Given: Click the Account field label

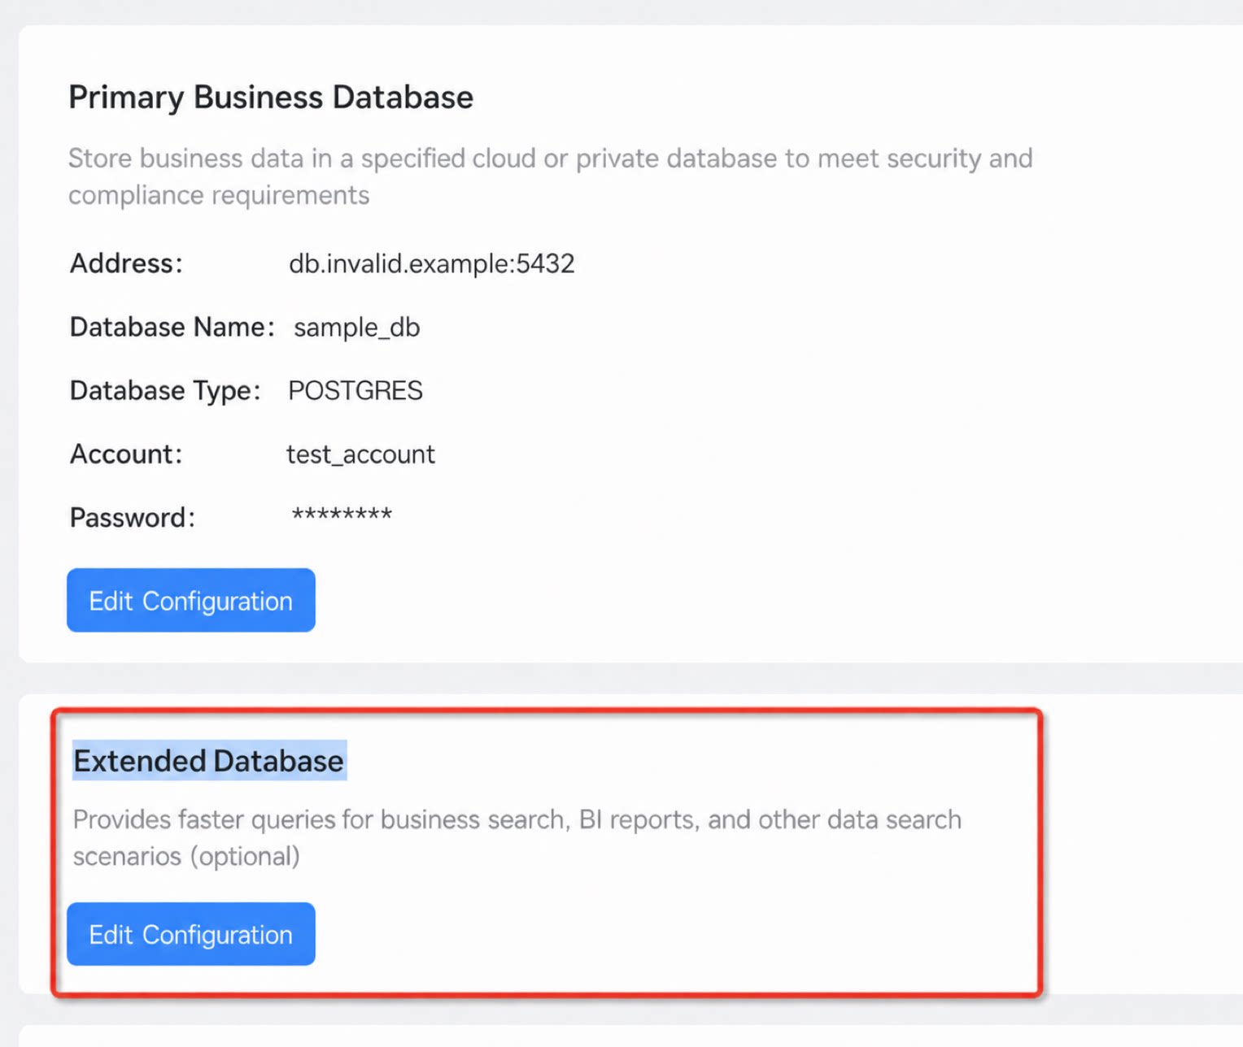Looking at the screenshot, I should click(126, 454).
